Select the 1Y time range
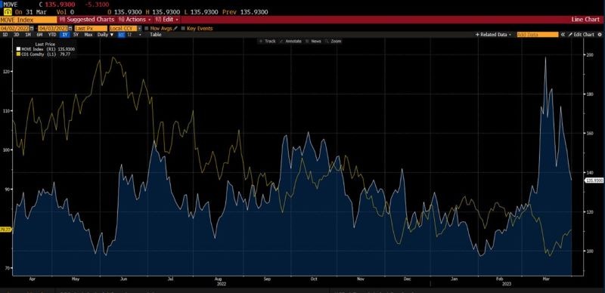Viewport: 605px width, 293px height. [x=65, y=35]
